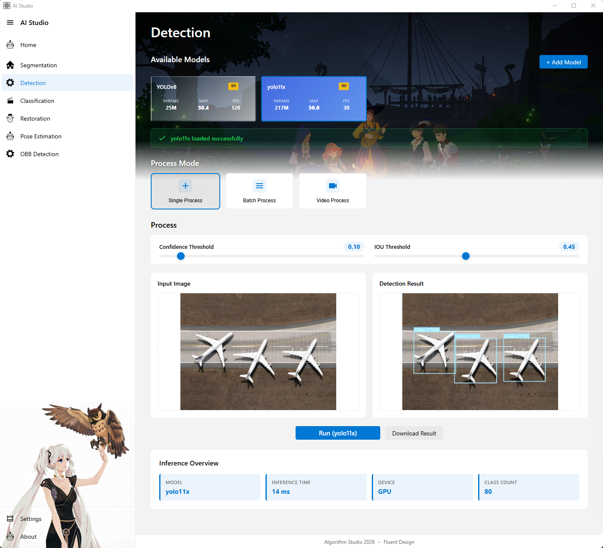Select the Single Process mode card
The height and width of the screenshot is (548, 603).
(x=185, y=191)
